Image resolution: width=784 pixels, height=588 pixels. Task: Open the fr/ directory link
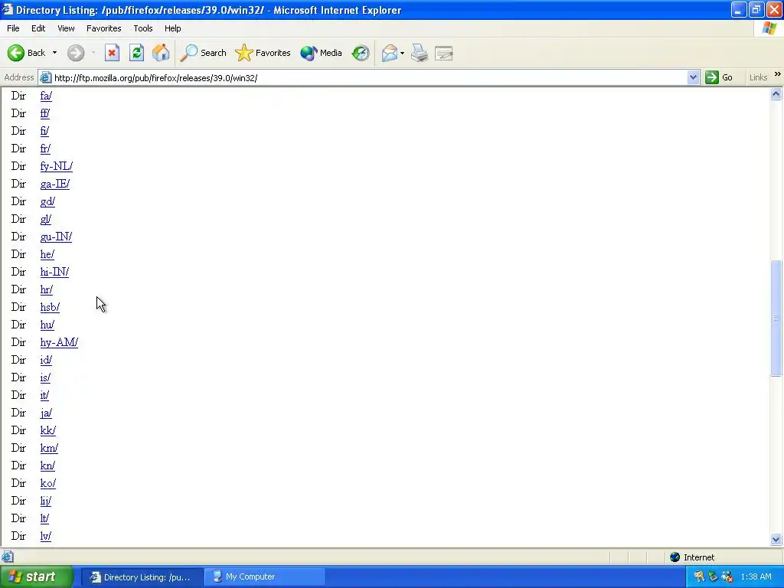(x=45, y=149)
